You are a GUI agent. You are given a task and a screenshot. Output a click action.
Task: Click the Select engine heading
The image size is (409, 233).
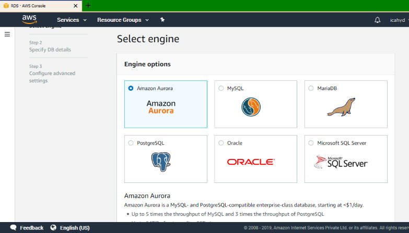click(x=148, y=39)
